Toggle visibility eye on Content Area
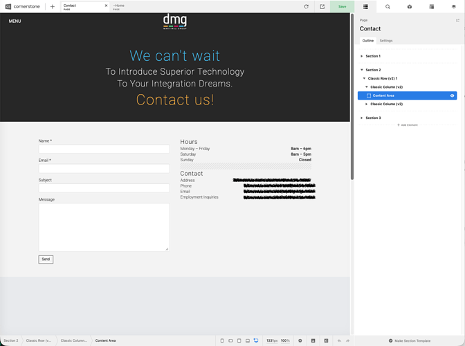The width and height of the screenshot is (465, 346). (452, 95)
